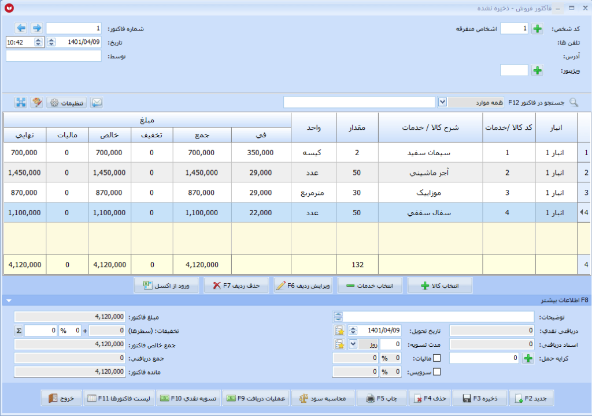This screenshot has width=592, height=416.
Task: Add کرایه حمل with green plus icon
Action: click(528, 358)
